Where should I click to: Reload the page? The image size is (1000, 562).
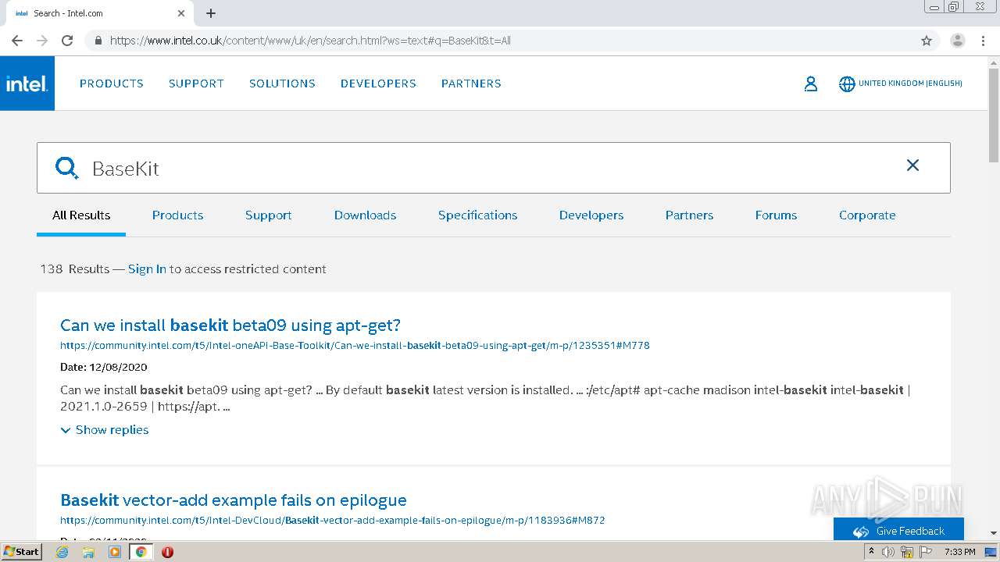coord(67,41)
